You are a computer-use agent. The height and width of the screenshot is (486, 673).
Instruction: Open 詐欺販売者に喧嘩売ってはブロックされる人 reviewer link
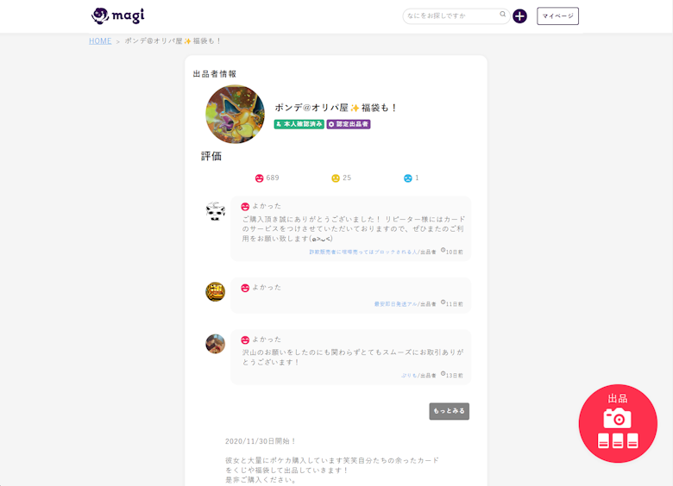363,252
